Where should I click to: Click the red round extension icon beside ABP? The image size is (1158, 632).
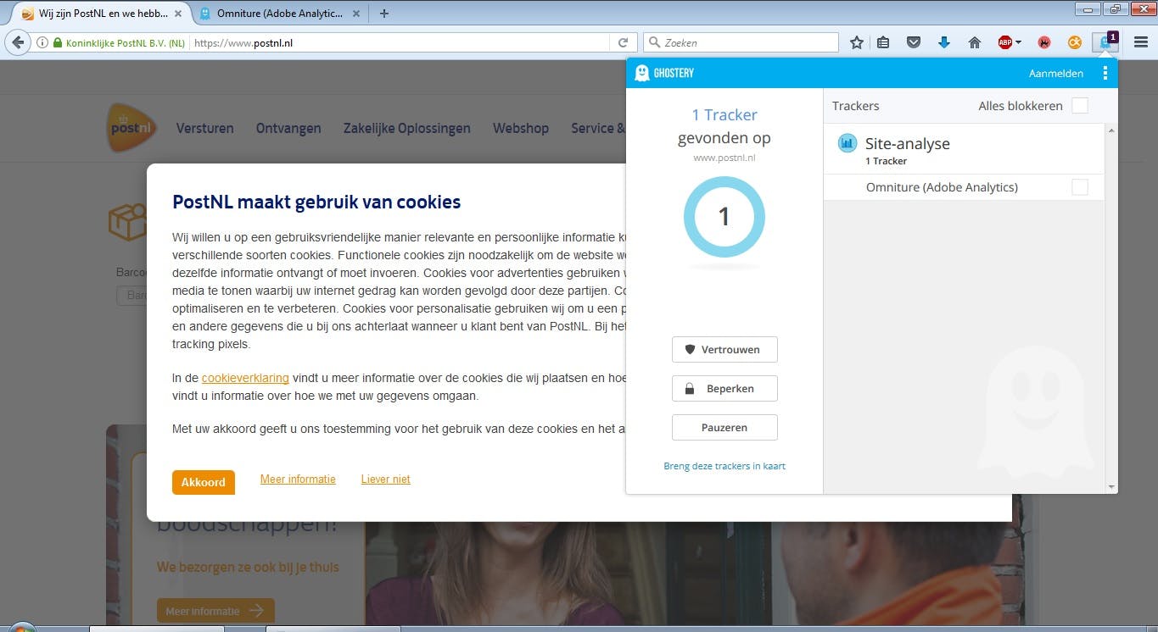1045,42
